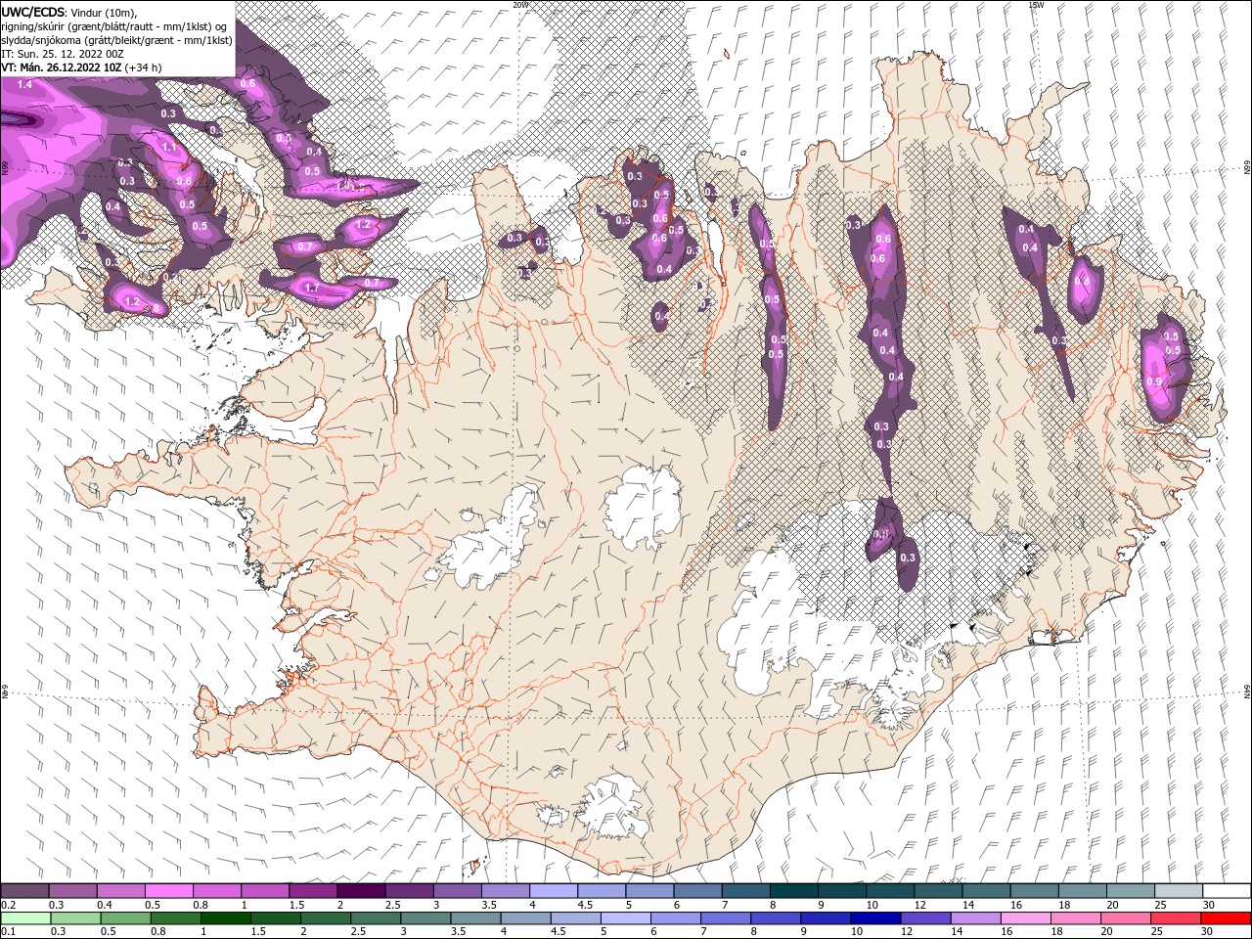Image resolution: width=1252 pixels, height=939 pixels.
Task: Select the 'VT: Mán. 26.12.2022 10Z' valid time
Action: [x=61, y=67]
